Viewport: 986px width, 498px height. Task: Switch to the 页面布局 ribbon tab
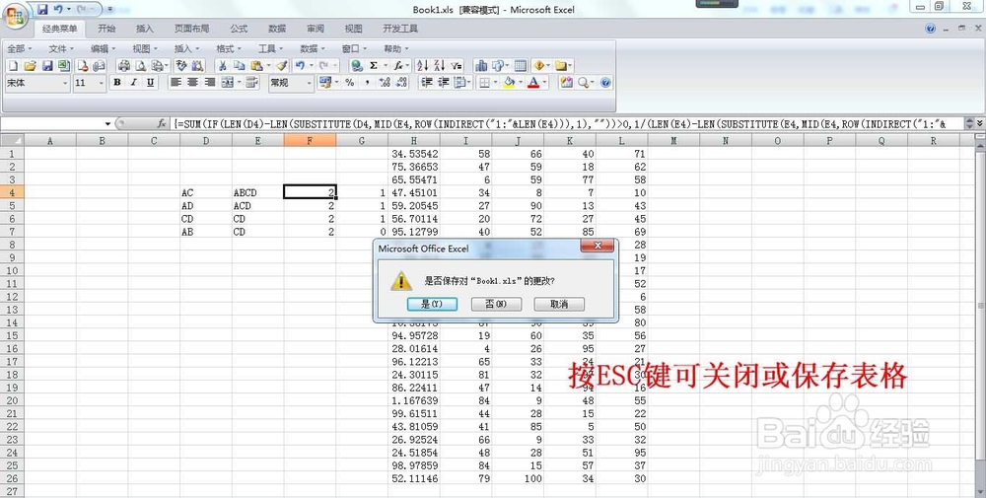(x=192, y=29)
